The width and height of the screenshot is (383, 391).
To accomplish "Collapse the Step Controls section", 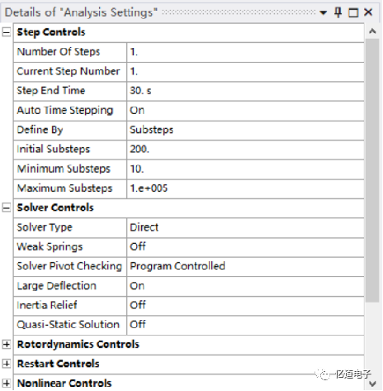I will [7, 32].
